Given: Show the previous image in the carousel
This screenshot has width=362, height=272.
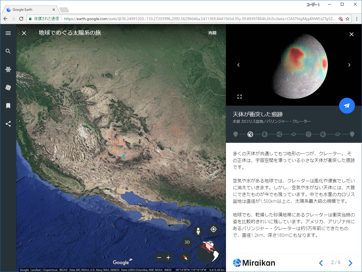Looking at the screenshot, I should (238, 65).
